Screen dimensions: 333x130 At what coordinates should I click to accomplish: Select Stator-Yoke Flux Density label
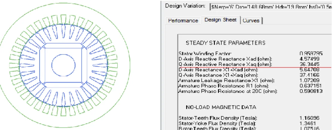tap(218, 123)
